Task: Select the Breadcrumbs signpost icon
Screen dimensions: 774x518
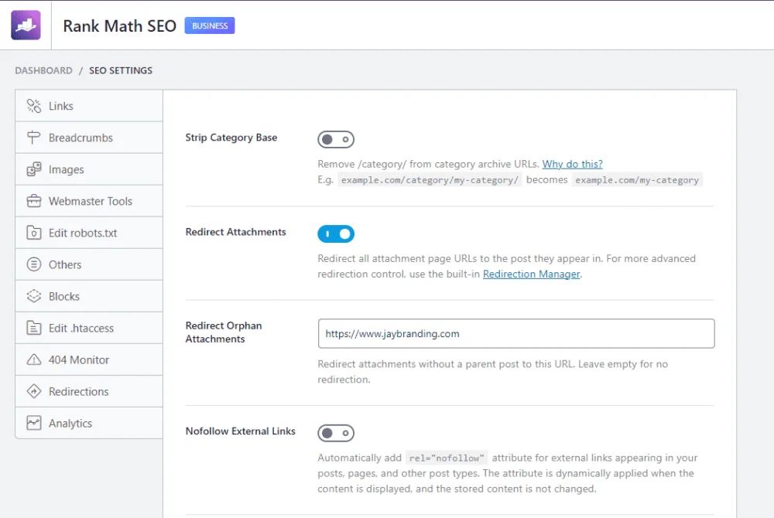Action: tap(33, 138)
